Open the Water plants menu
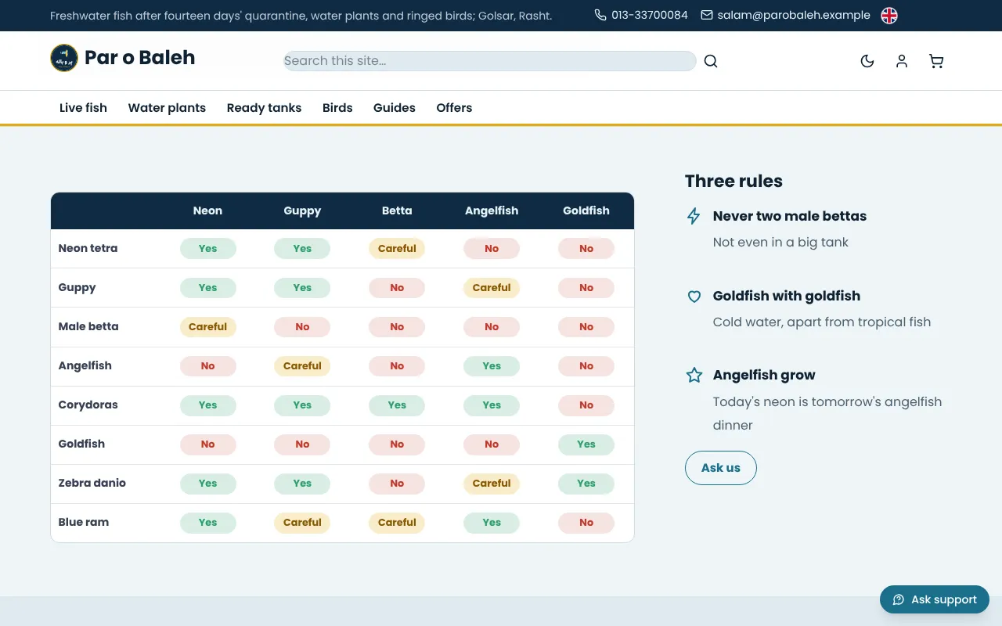 pos(167,108)
